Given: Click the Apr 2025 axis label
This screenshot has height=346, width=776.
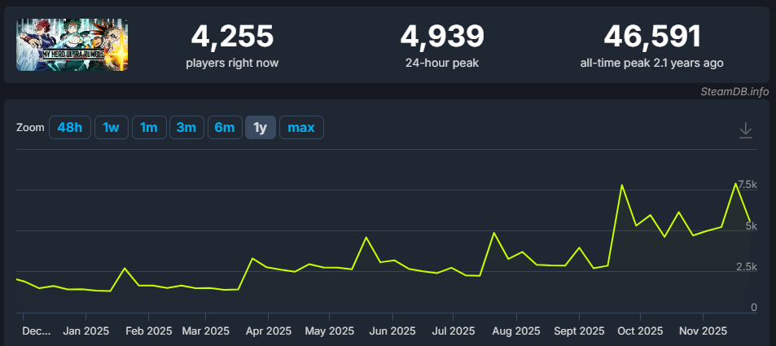Looking at the screenshot, I should click(x=269, y=331).
